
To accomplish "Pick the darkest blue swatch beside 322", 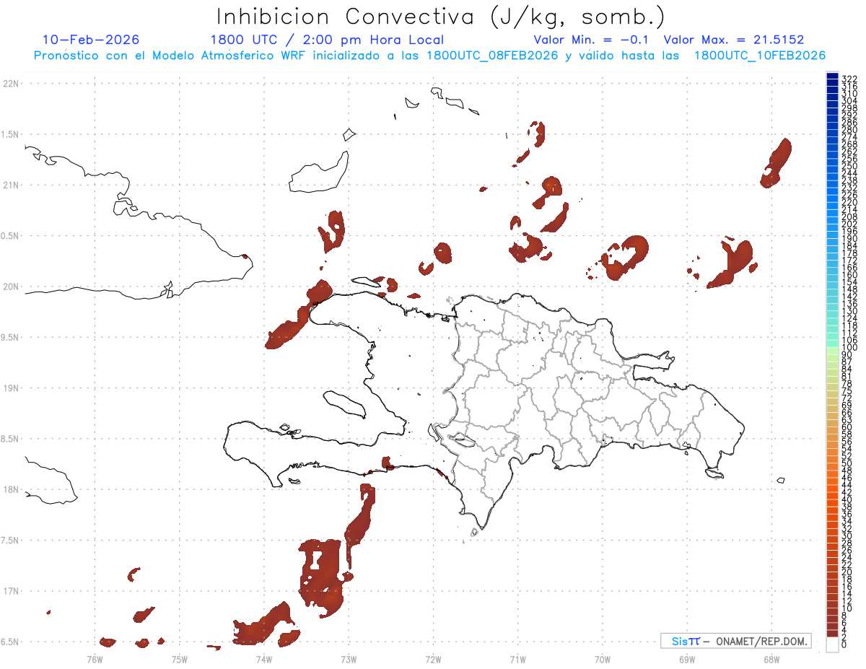I will (832, 76).
